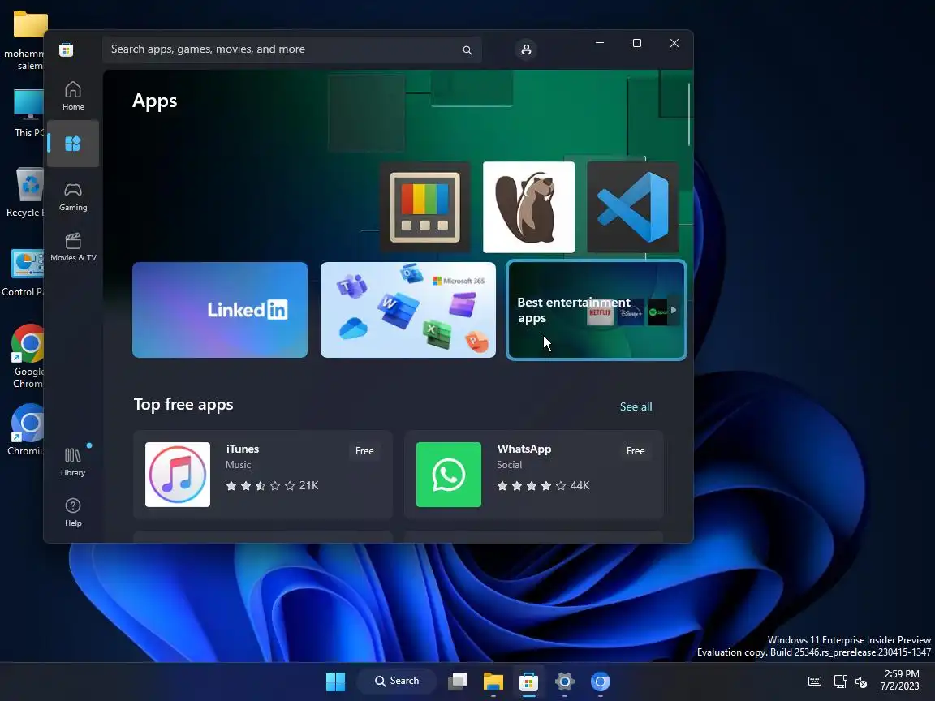This screenshot has width=935, height=701.
Task: Click the taskbar Search box
Action: click(397, 682)
